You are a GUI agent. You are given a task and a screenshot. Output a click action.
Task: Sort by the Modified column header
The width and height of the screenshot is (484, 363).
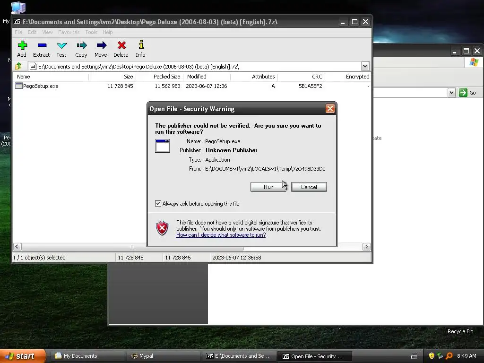[x=207, y=77]
